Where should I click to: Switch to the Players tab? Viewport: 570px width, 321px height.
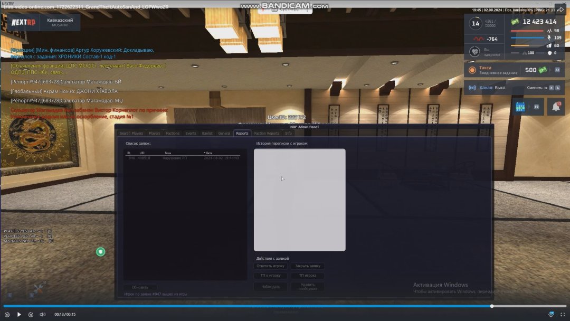(x=155, y=134)
